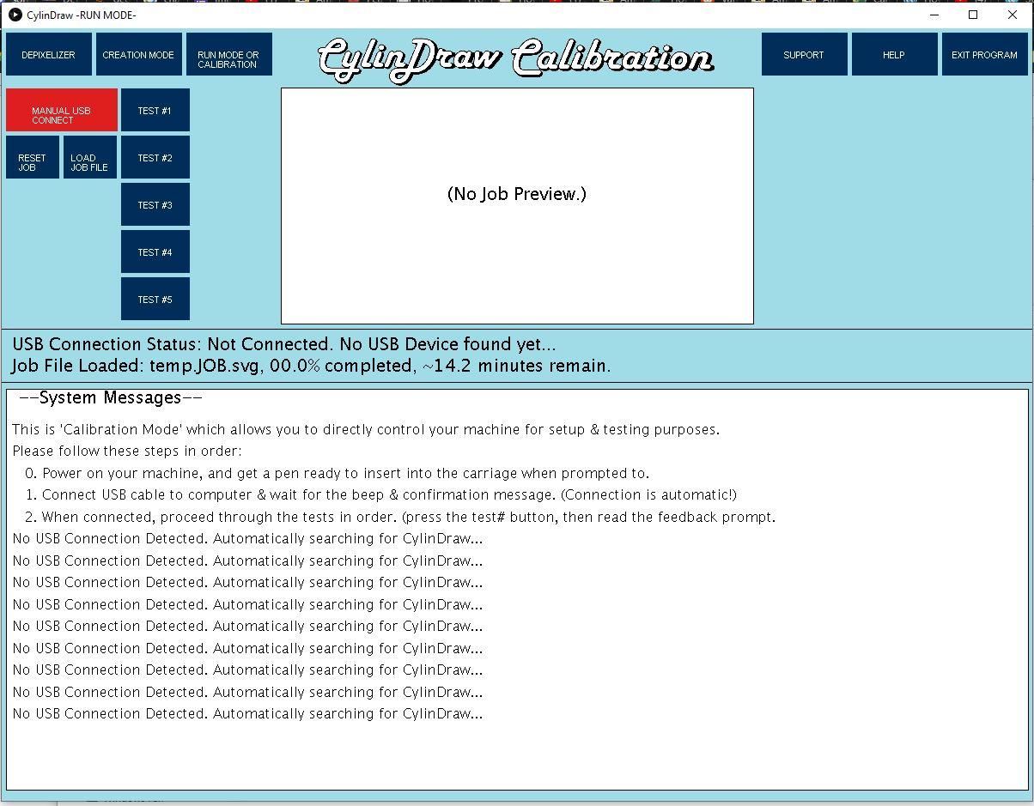Click the job completion progress line
The height and width of the screenshot is (806, 1034).
point(311,366)
